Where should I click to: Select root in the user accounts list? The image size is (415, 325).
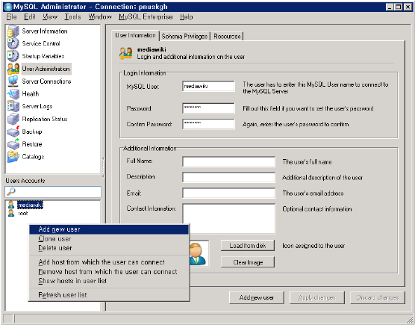[23, 213]
